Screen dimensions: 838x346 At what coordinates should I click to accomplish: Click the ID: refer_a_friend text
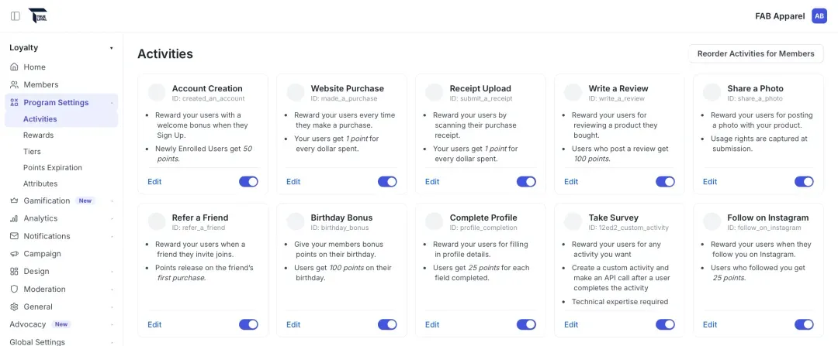199,228
